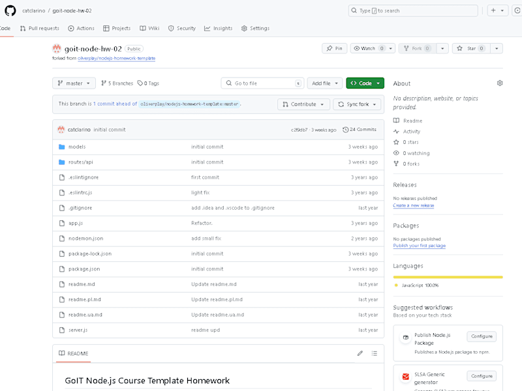This screenshot has height=391, width=522.
Task: Open the master branch selector
Action: pyautogui.click(x=74, y=83)
